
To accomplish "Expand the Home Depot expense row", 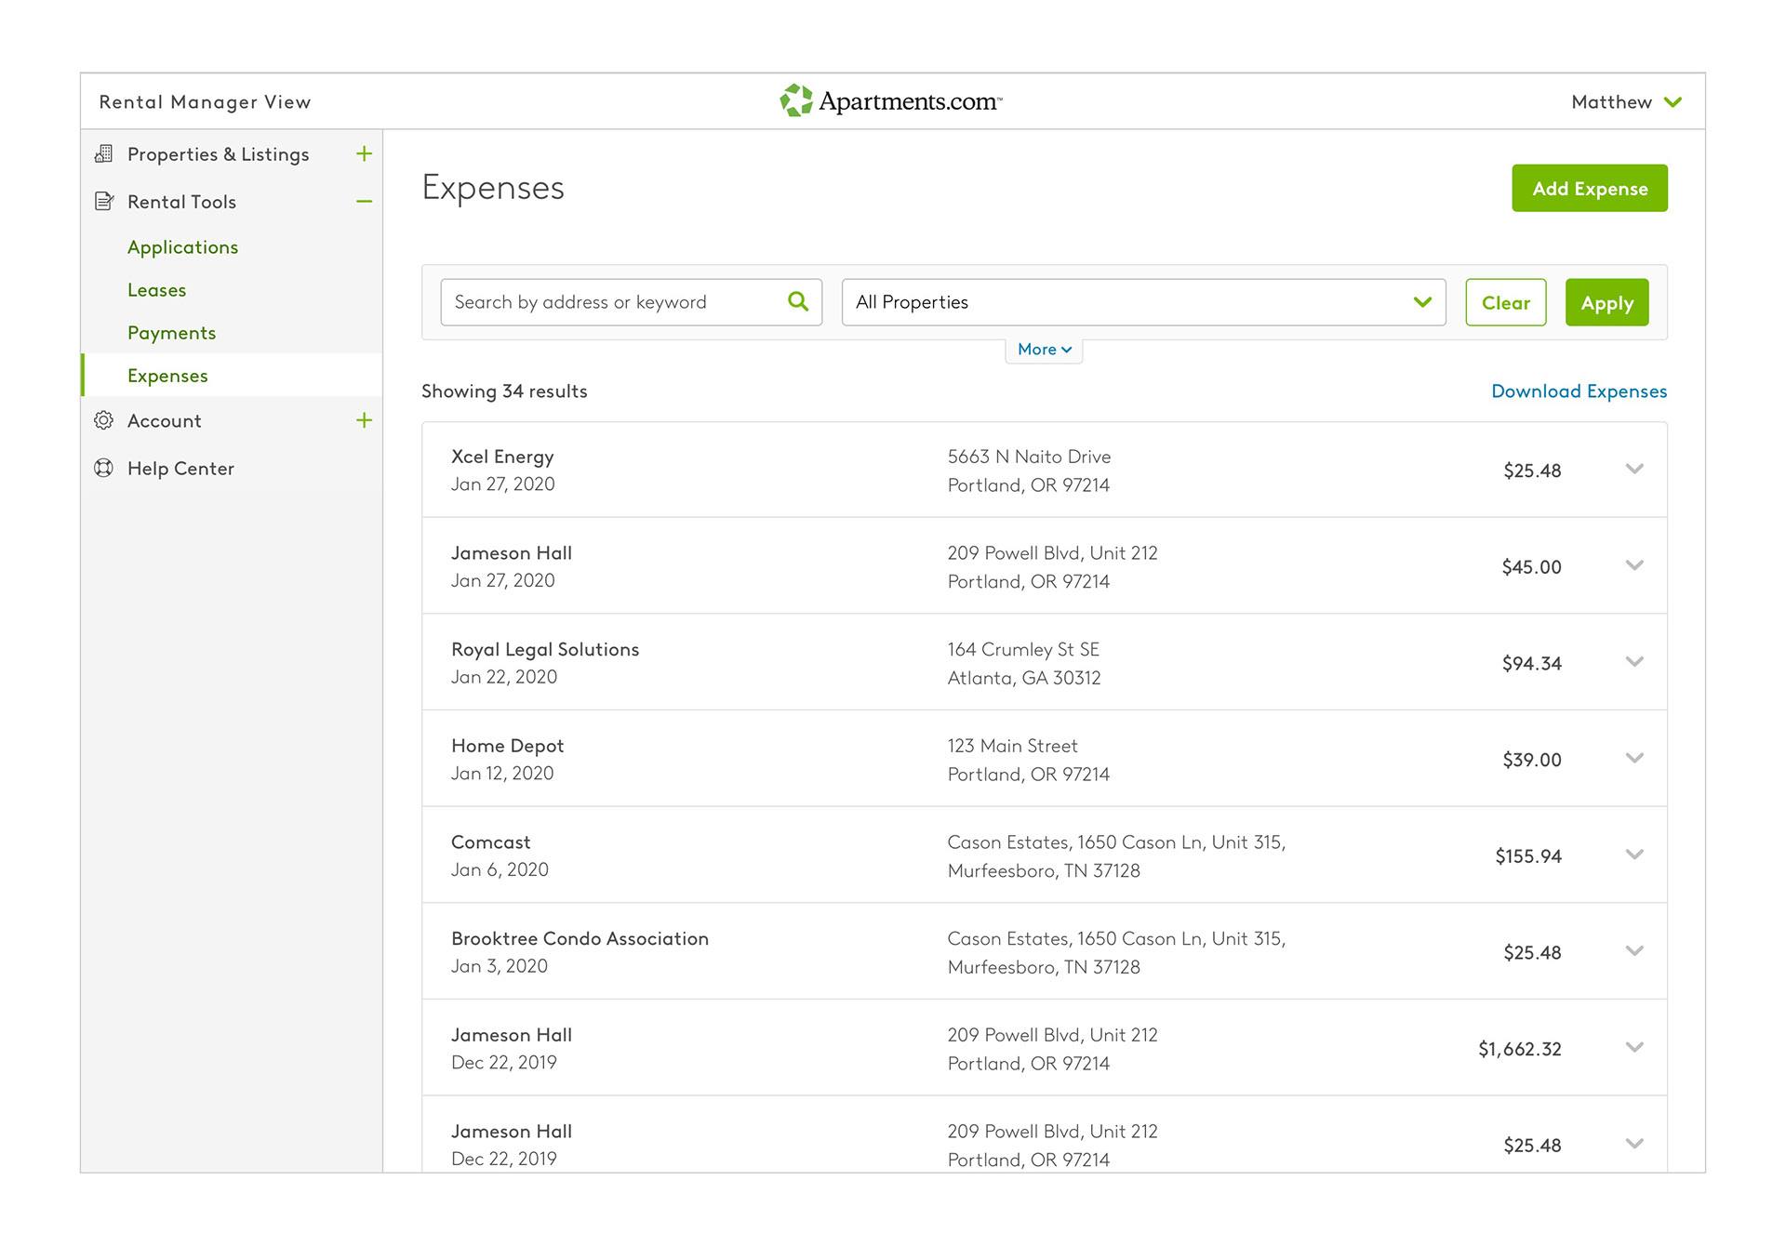I will tap(1634, 759).
